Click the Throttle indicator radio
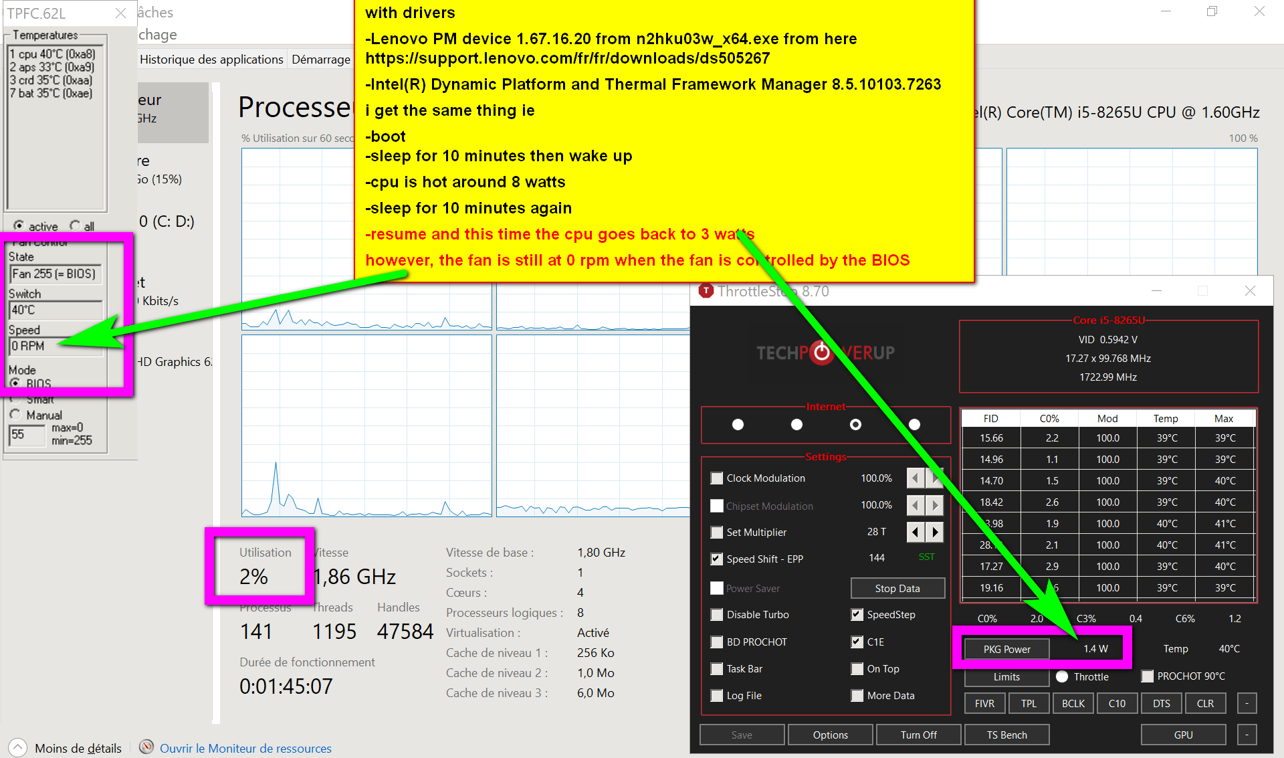Viewport: 1284px width, 758px height. point(1062,676)
